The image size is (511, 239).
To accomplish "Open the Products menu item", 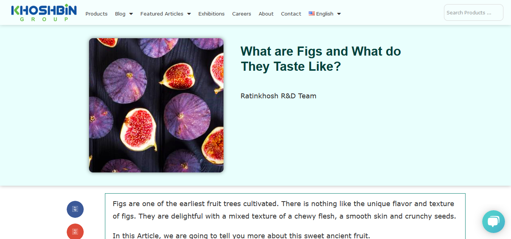I will tap(97, 14).
